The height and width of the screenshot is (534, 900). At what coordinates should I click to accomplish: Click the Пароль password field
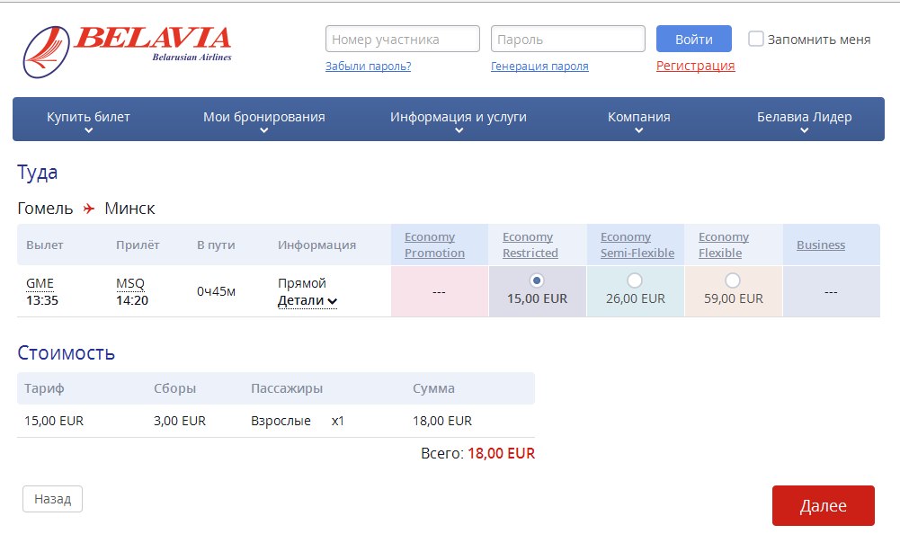[567, 39]
